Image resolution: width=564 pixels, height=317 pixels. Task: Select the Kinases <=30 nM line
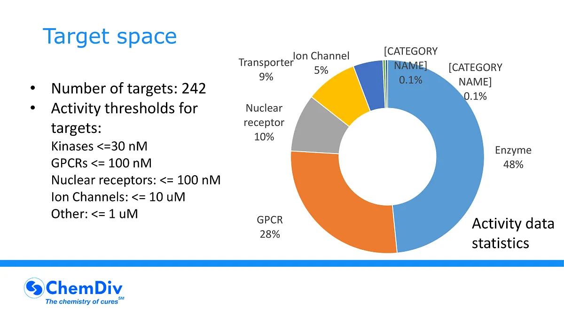coord(99,147)
